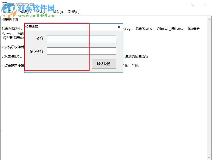The image size is (212, 160).
Task: Open the 插入(I) menu
Action: point(58,12)
